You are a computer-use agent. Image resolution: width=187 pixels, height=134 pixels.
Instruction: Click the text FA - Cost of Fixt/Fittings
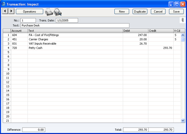click(x=44, y=35)
